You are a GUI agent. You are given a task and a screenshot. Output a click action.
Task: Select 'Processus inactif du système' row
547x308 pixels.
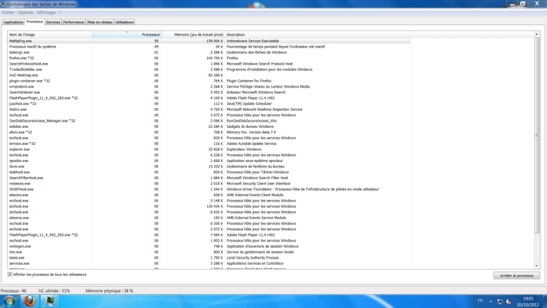click(x=209, y=47)
